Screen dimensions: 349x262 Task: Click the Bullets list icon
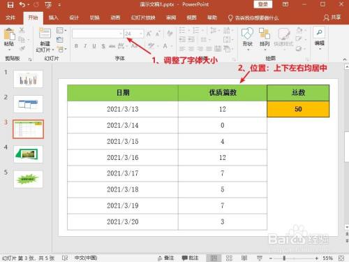click(x=182, y=30)
